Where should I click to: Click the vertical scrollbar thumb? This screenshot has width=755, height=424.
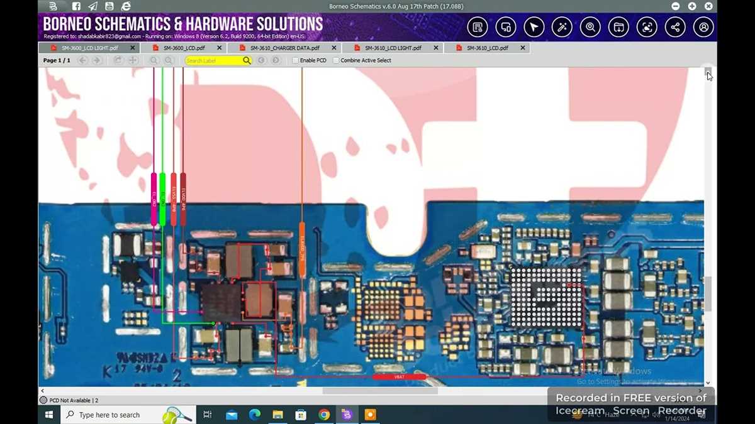[708, 293]
